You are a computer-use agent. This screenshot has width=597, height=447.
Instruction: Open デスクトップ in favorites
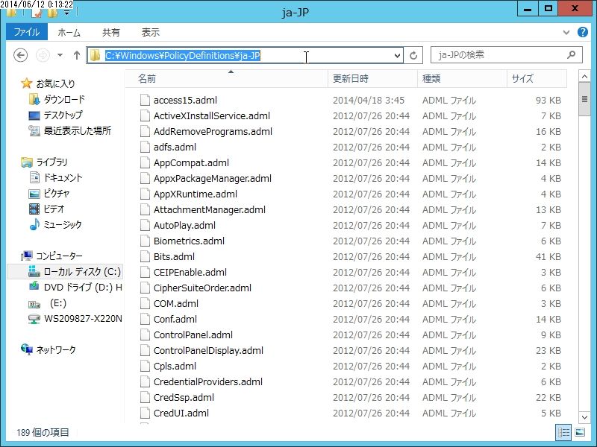[x=63, y=115]
